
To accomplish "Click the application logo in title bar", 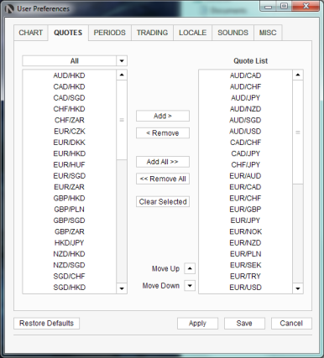I will 9,8.
